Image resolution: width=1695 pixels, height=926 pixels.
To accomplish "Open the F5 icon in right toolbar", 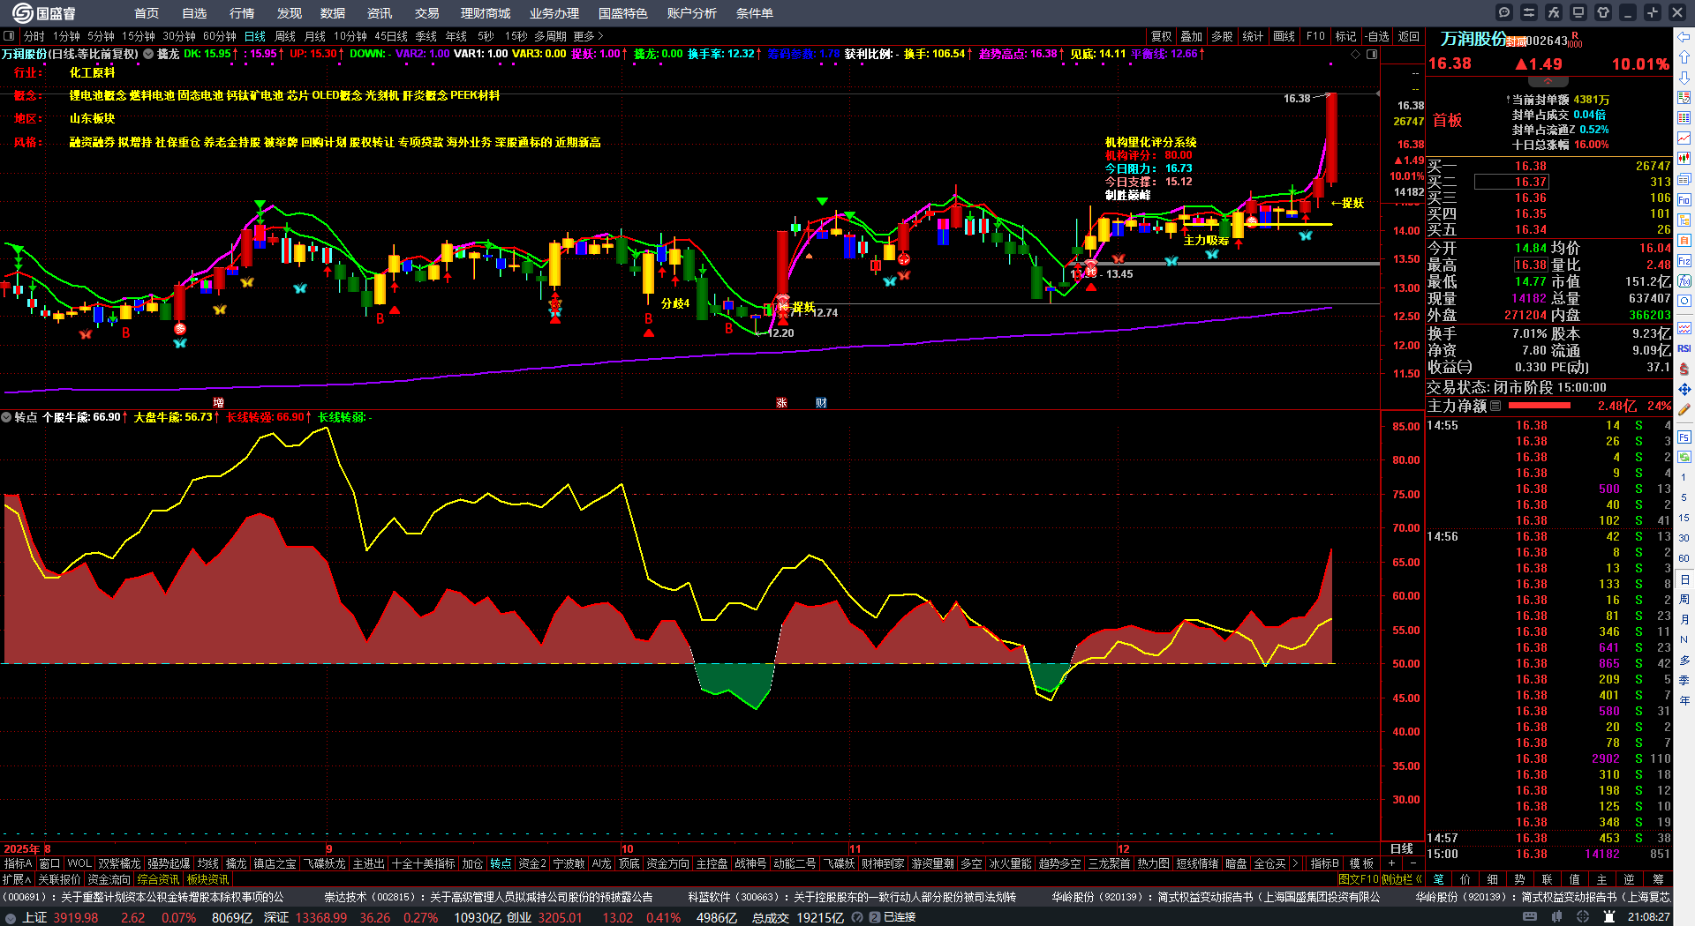I will pos(1684,436).
